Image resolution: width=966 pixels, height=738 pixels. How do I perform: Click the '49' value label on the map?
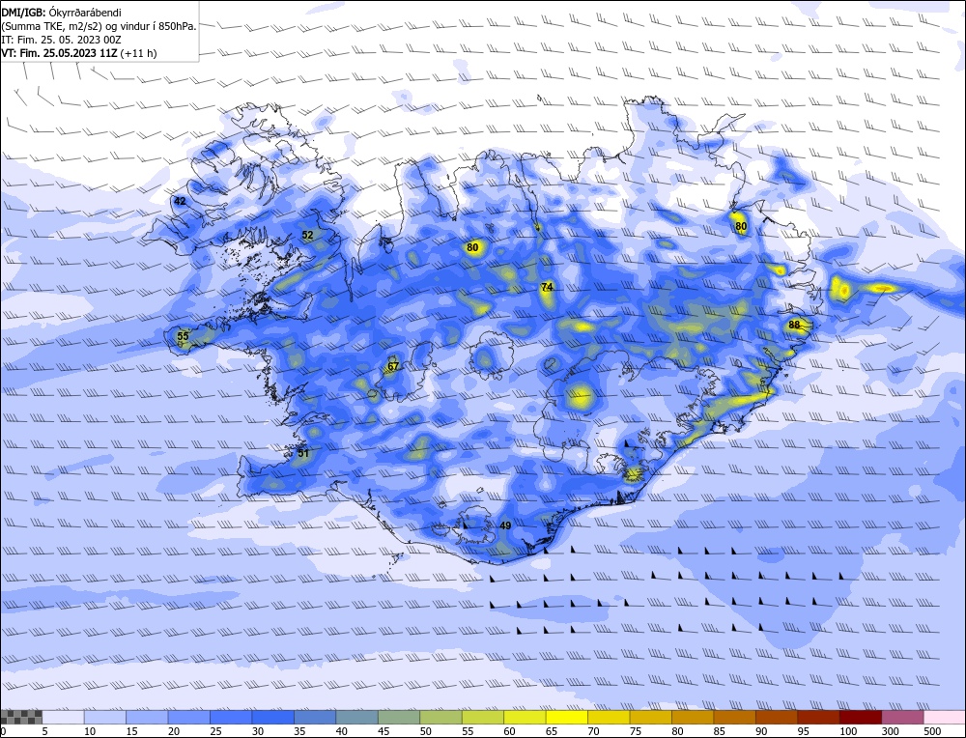coord(505,525)
